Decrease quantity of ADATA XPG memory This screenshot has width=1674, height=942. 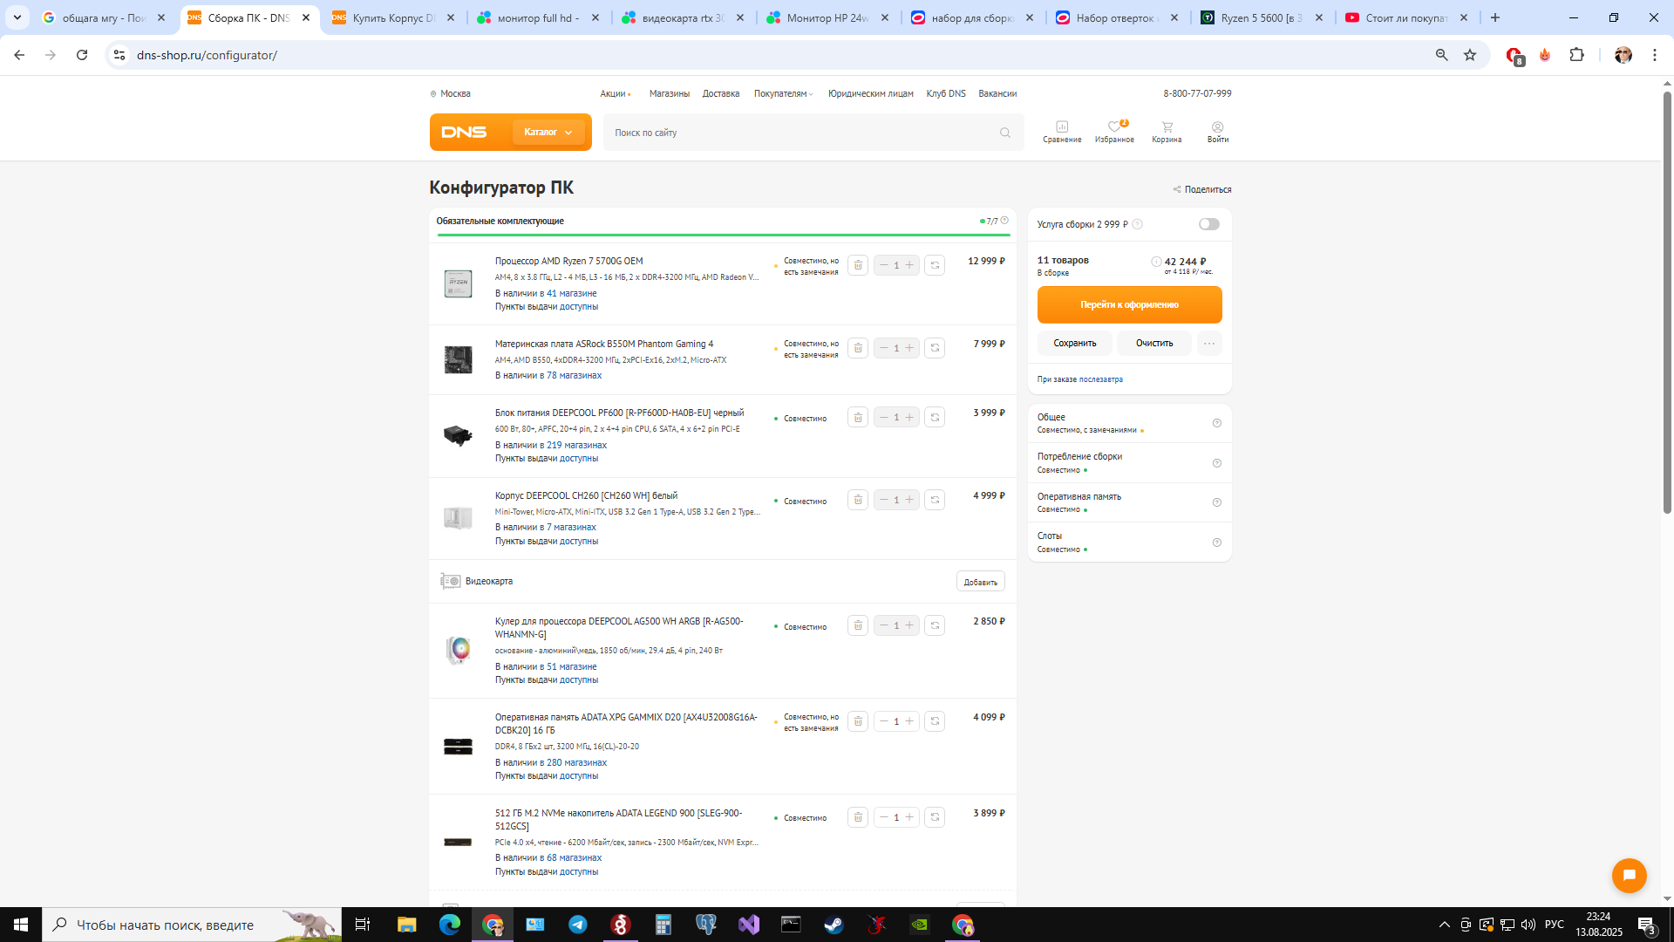pyautogui.click(x=883, y=721)
